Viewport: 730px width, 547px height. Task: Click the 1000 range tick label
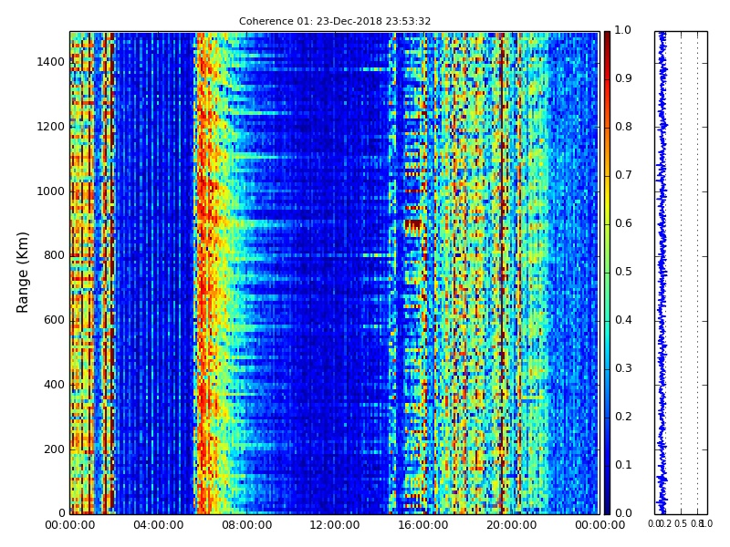click(51, 191)
